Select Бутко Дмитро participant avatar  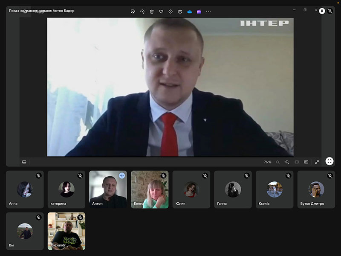pos(316,189)
